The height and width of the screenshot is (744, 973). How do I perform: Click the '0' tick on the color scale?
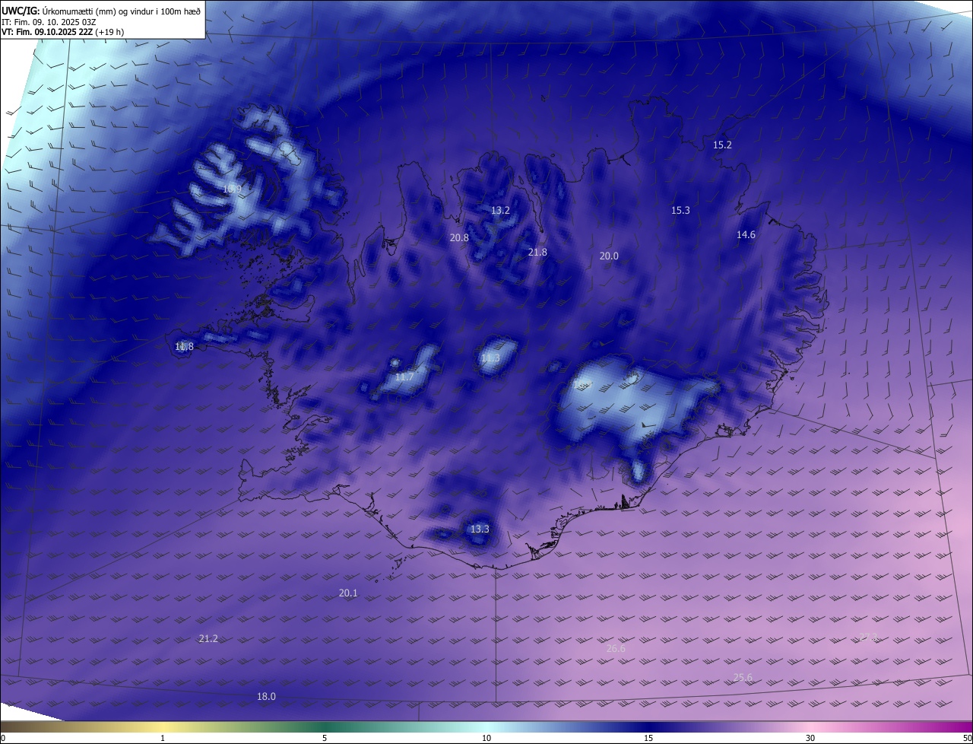coord(3,738)
